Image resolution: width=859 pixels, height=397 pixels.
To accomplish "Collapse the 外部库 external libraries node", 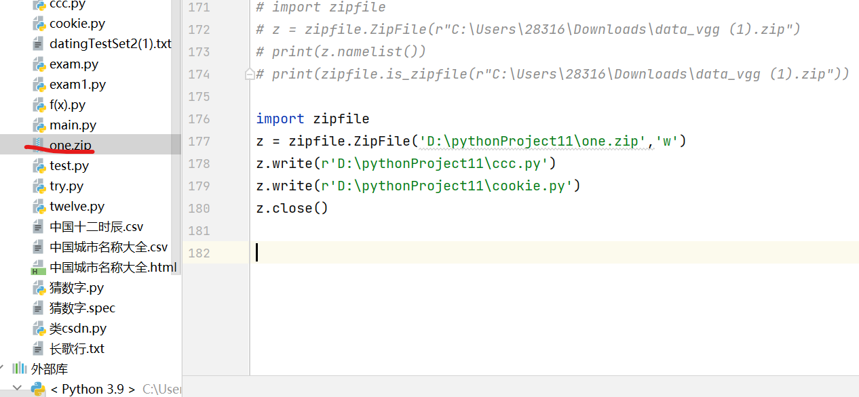I will tap(3, 368).
